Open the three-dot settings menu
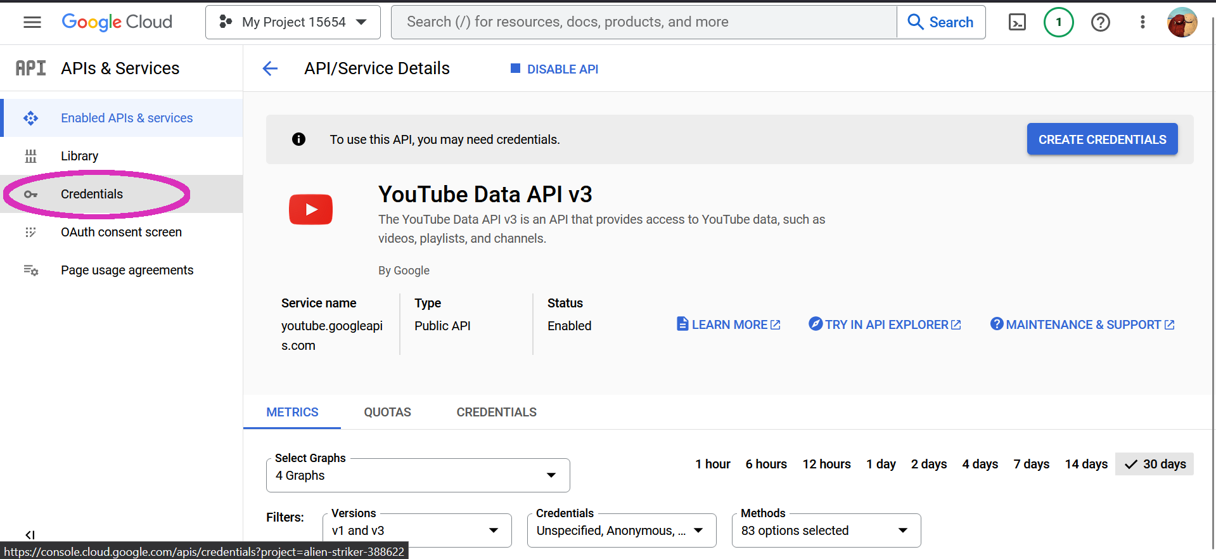1216x559 pixels. coord(1142,22)
